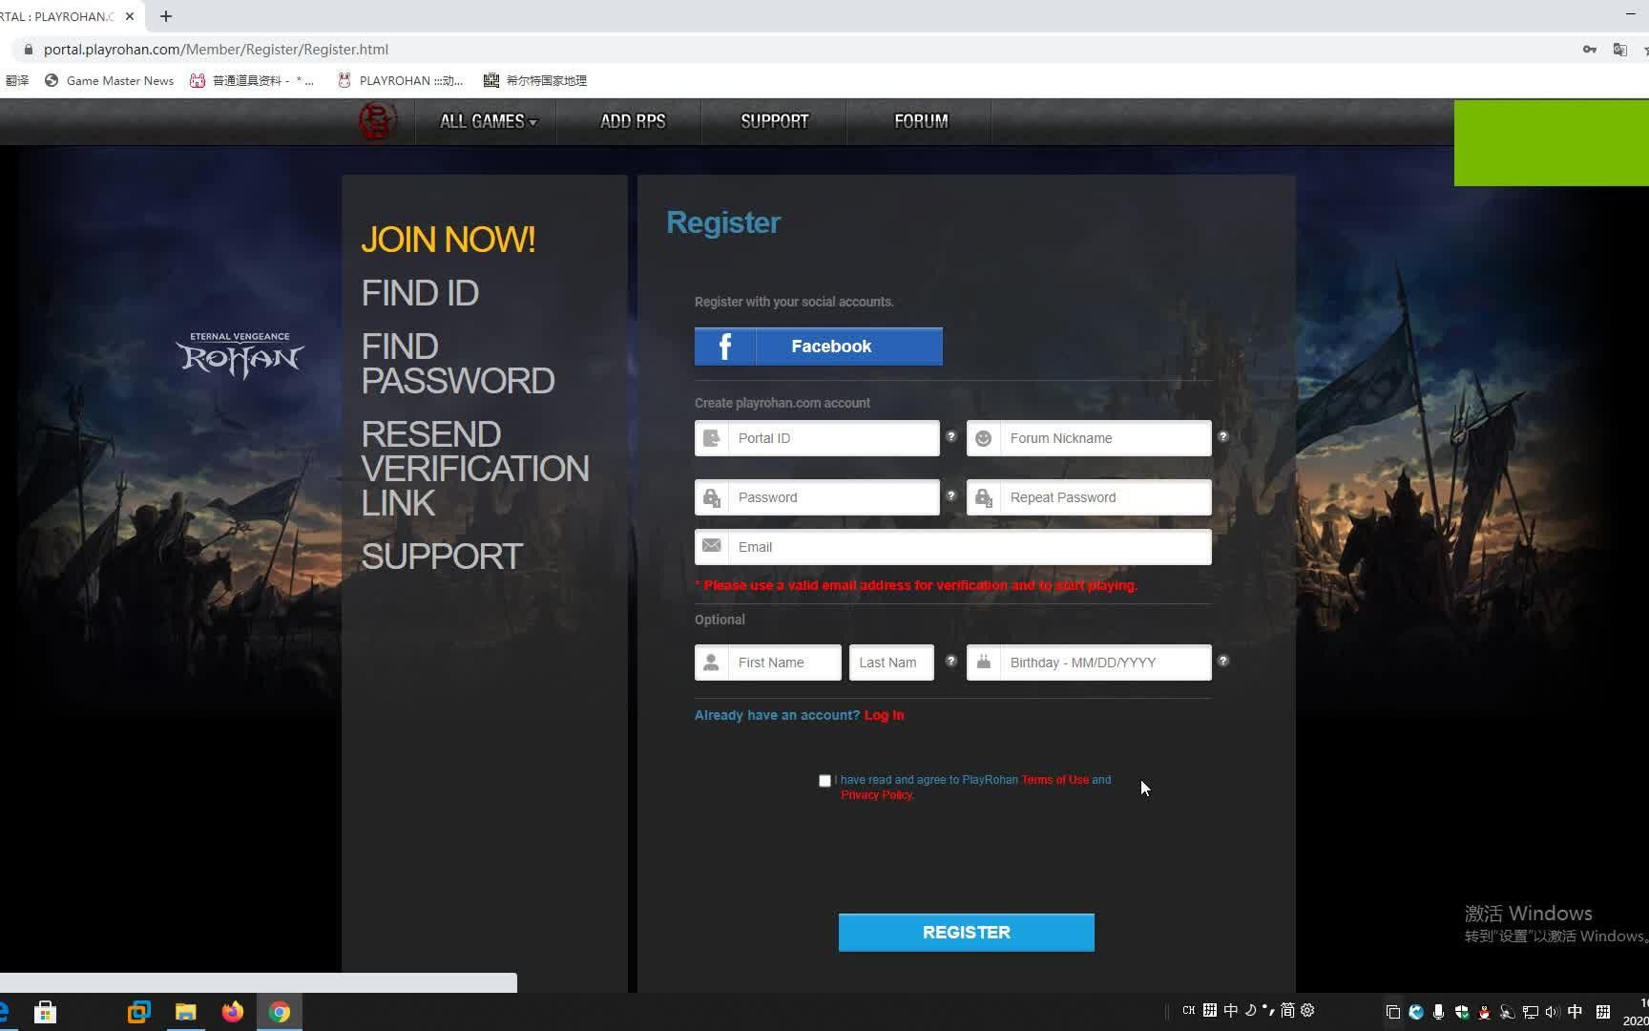Open Chrome from the taskbar
The width and height of the screenshot is (1649, 1031).
pyautogui.click(x=280, y=1012)
